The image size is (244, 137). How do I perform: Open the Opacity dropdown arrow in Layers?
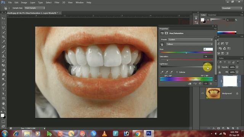(x=237, y=67)
